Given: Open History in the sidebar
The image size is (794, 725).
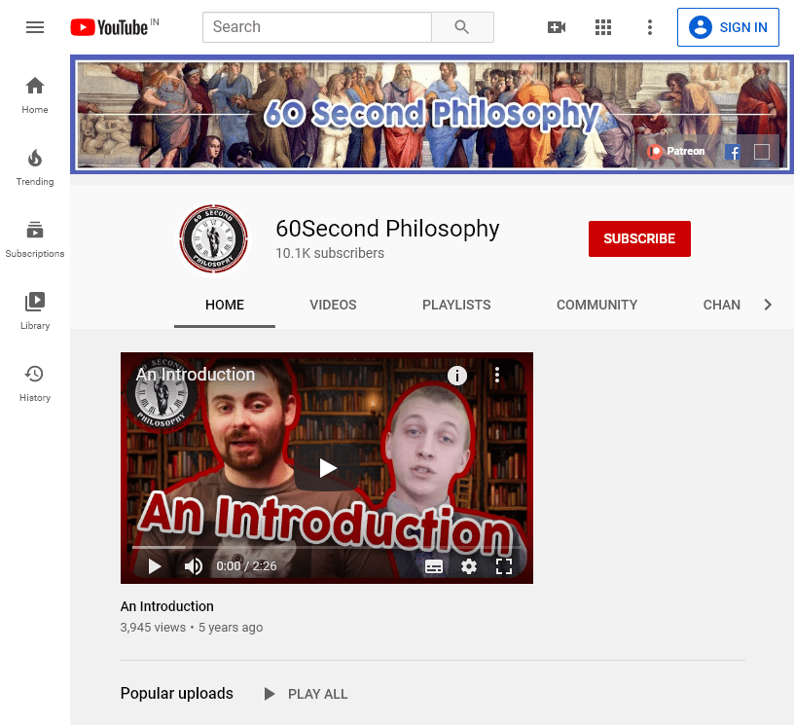Looking at the screenshot, I should pyautogui.click(x=35, y=383).
